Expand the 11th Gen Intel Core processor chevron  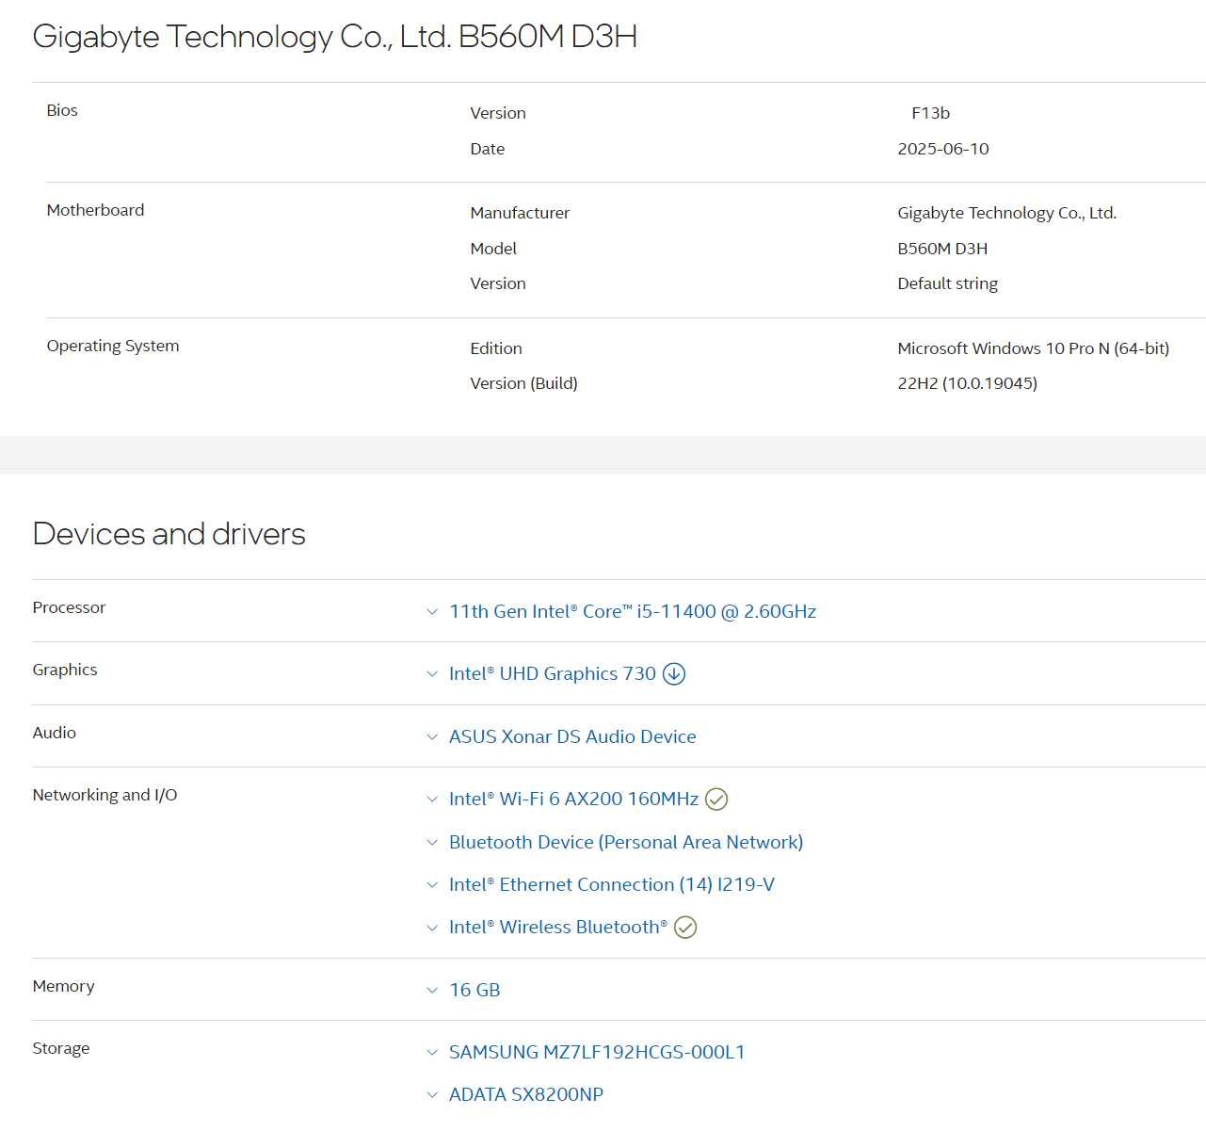tap(432, 612)
